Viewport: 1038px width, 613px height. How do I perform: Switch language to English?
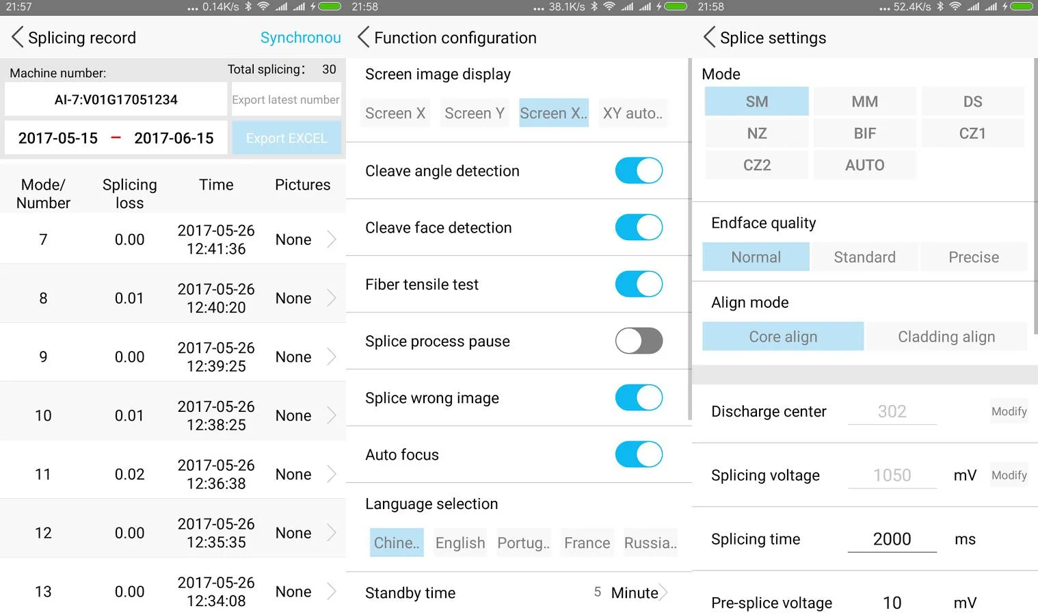coord(460,543)
